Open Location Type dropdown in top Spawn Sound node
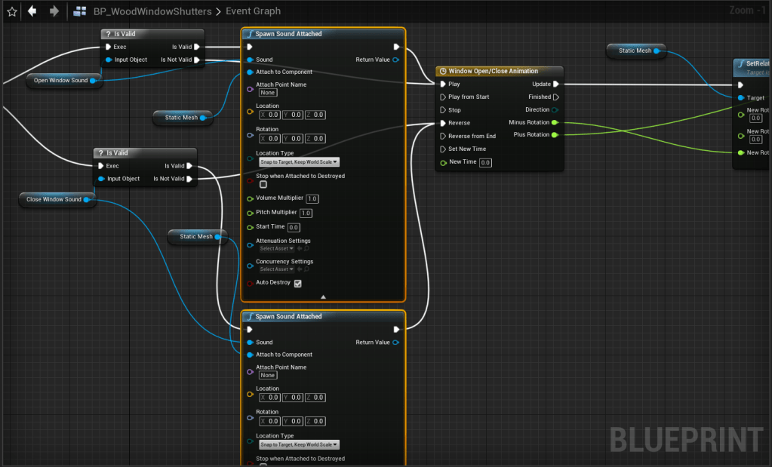Image resolution: width=772 pixels, height=467 pixels. point(300,162)
